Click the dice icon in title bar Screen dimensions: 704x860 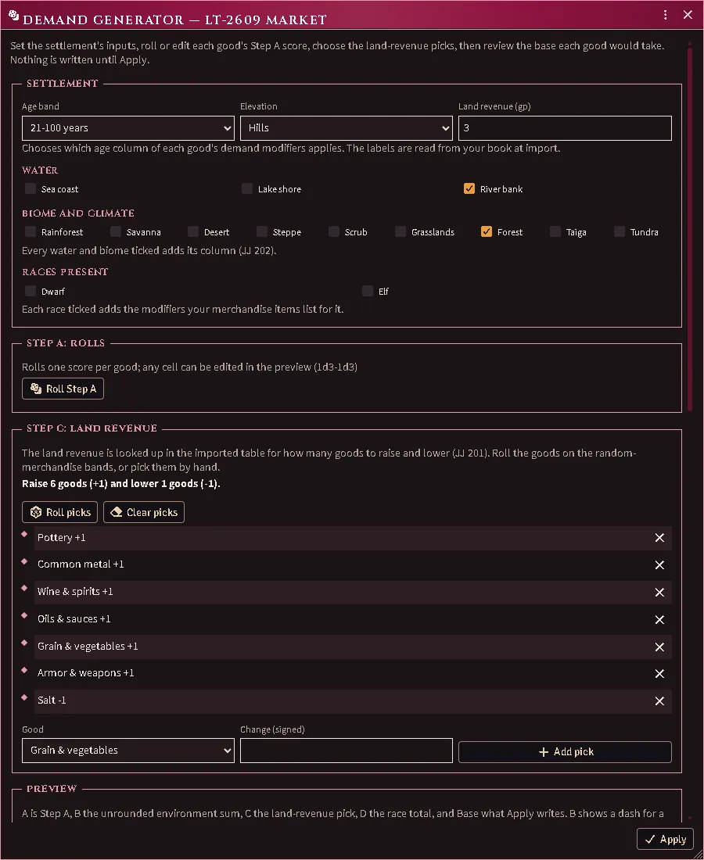coord(14,16)
